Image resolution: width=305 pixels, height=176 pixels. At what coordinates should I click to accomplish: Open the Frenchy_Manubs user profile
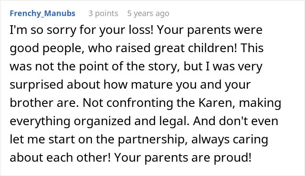coord(42,13)
